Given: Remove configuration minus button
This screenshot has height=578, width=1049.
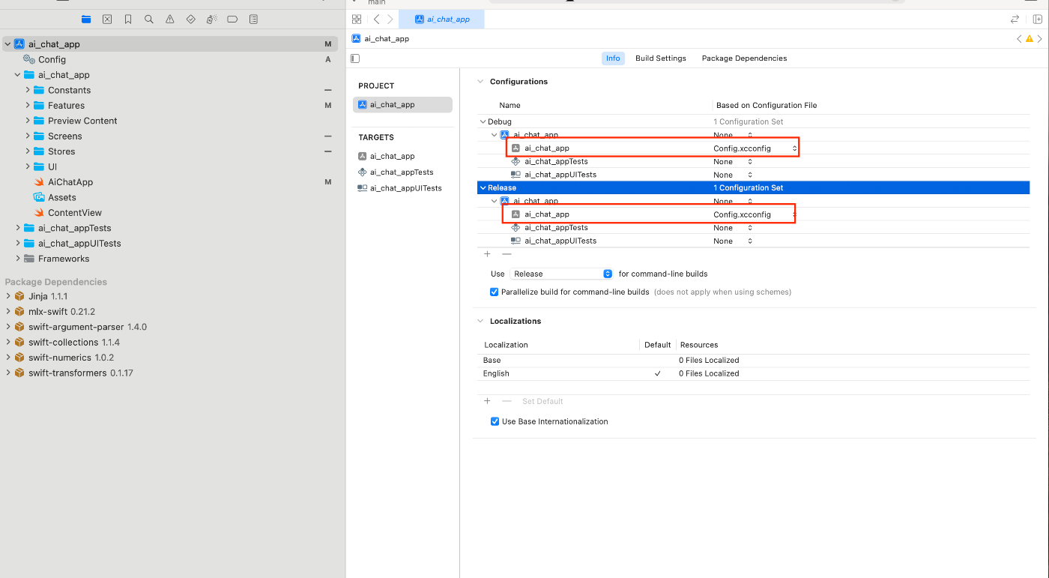Looking at the screenshot, I should (x=507, y=254).
